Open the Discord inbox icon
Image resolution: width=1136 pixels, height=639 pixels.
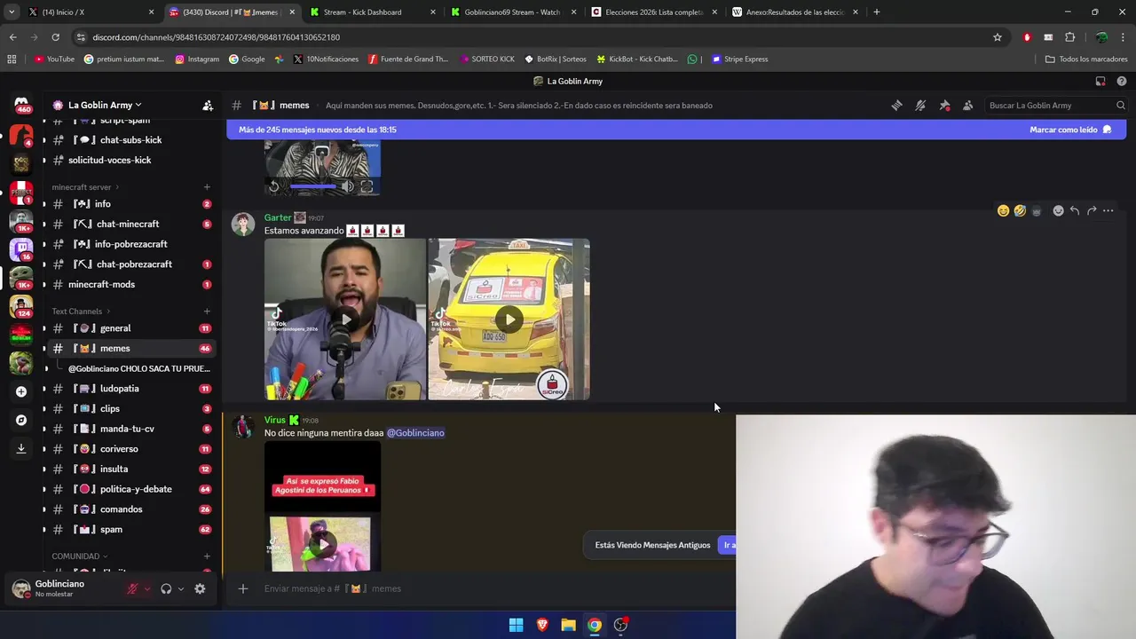click(1100, 81)
